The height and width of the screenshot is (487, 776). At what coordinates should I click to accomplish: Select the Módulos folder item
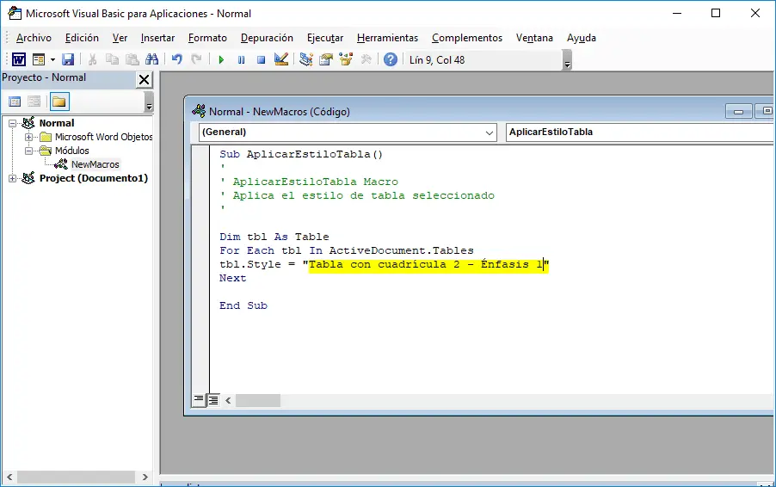pyautogui.click(x=71, y=151)
